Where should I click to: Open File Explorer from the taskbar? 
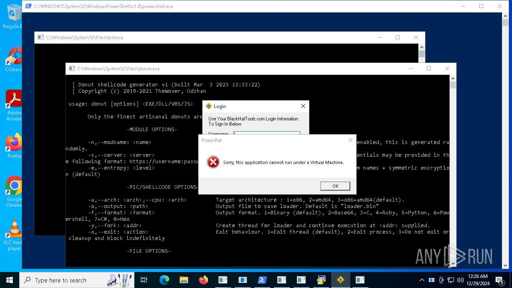click(184, 280)
